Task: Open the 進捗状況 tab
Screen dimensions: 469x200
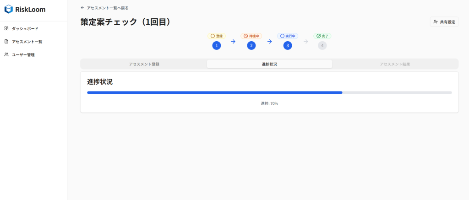Action: tap(269, 64)
